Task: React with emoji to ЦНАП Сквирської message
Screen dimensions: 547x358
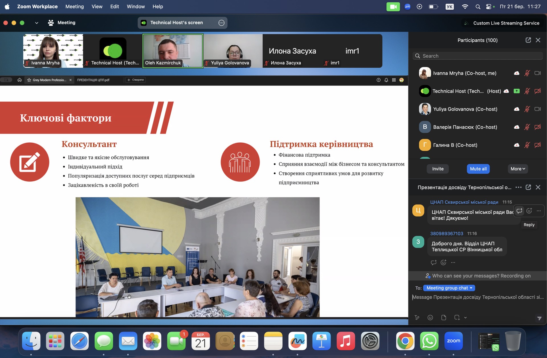Action: (x=529, y=211)
